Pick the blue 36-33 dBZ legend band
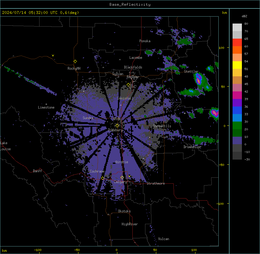The image size is (260, 254). coord(237,110)
